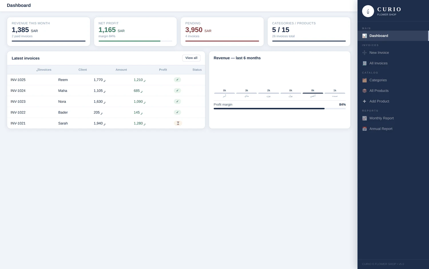Image resolution: width=429 pixels, height=269 pixels.
Task: Click the Categories folder icon
Action: 364,80
